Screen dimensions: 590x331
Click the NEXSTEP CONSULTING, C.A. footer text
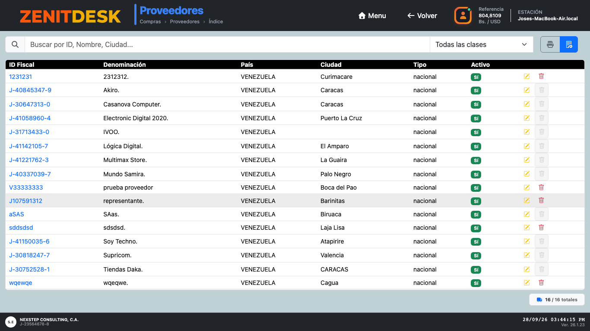click(x=49, y=320)
